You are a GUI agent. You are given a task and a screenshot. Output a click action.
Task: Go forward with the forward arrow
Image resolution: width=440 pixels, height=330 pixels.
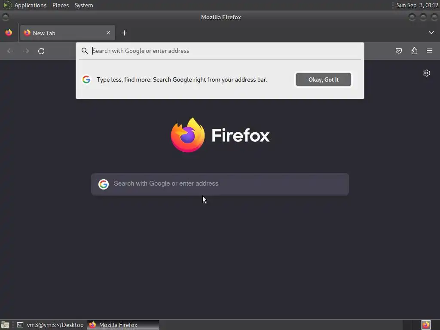[x=26, y=51]
